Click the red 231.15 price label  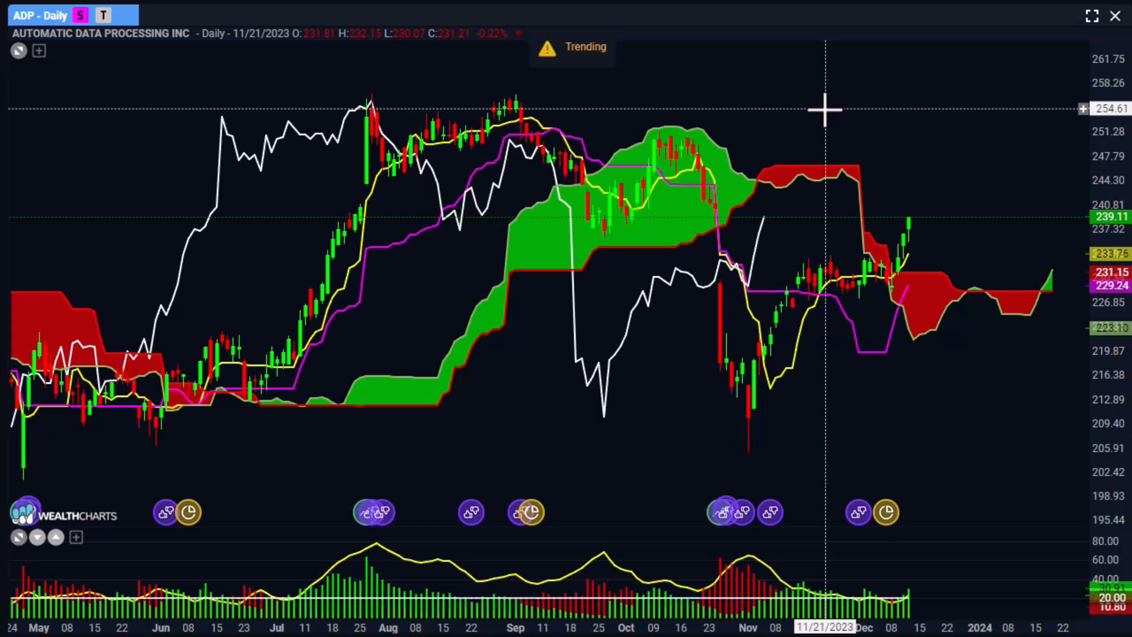coord(1111,272)
